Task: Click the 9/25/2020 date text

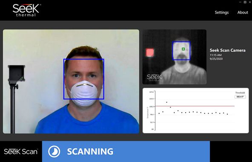Action: 216,59
